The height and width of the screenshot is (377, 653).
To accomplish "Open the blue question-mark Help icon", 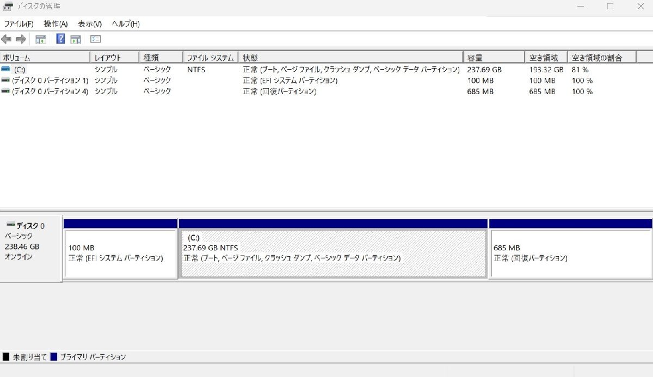I will (x=61, y=39).
